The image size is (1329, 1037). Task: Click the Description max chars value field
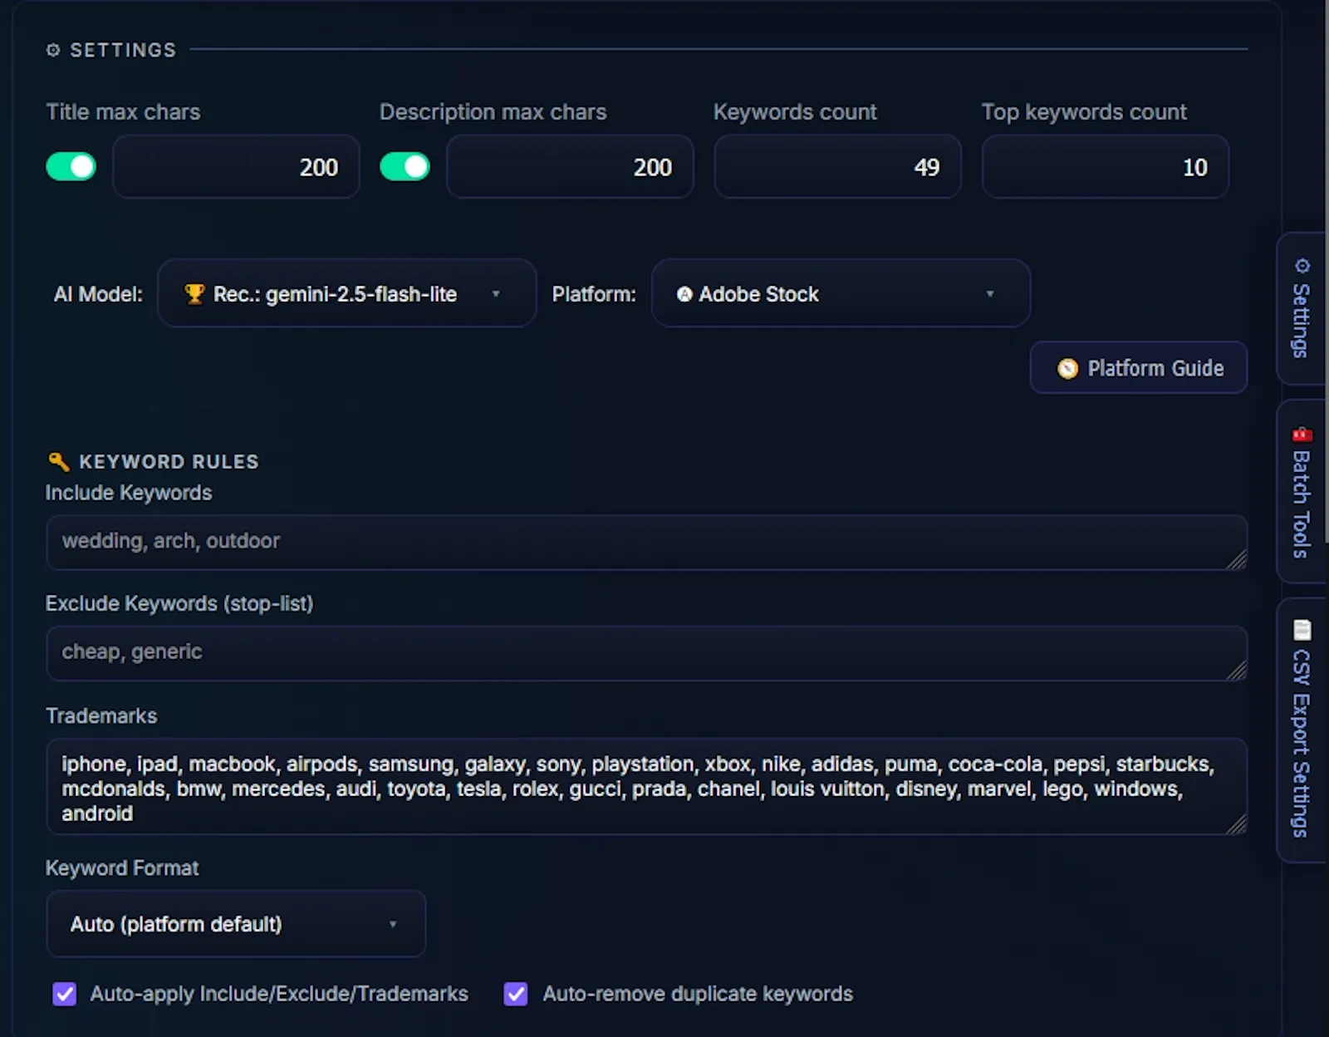pos(570,166)
